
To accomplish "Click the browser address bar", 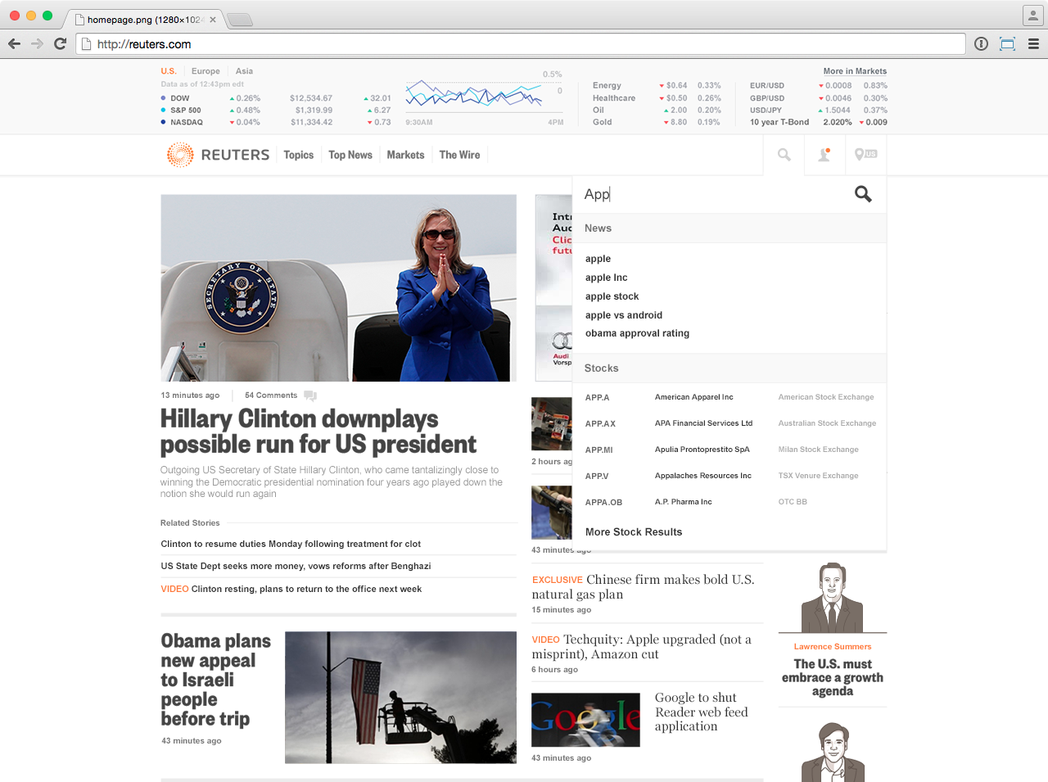I will pyautogui.click(x=327, y=43).
